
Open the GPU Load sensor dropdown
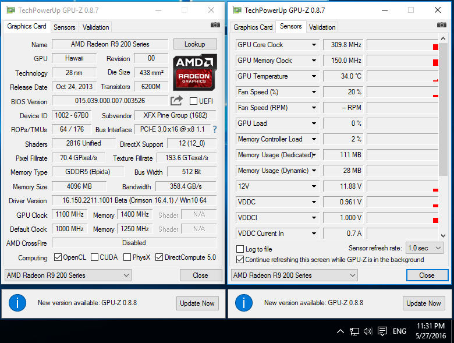(314, 123)
